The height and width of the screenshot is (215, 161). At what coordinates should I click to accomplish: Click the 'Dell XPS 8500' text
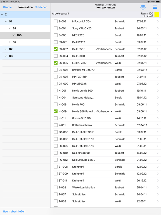(81, 153)
